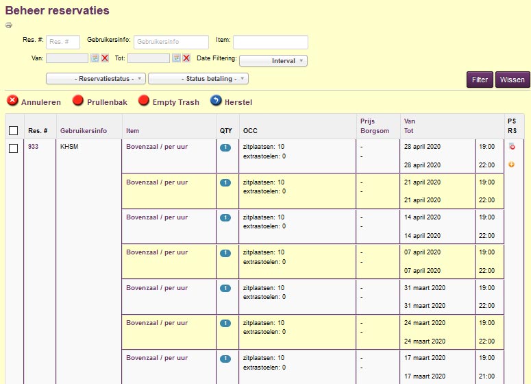Focus the Van date input field
The height and width of the screenshot is (384, 531).
(67, 58)
